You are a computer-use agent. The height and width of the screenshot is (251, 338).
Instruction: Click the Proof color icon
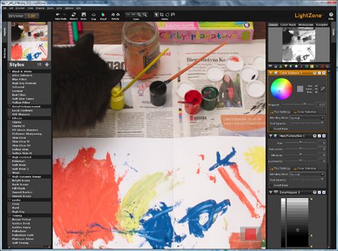[x=103, y=14]
